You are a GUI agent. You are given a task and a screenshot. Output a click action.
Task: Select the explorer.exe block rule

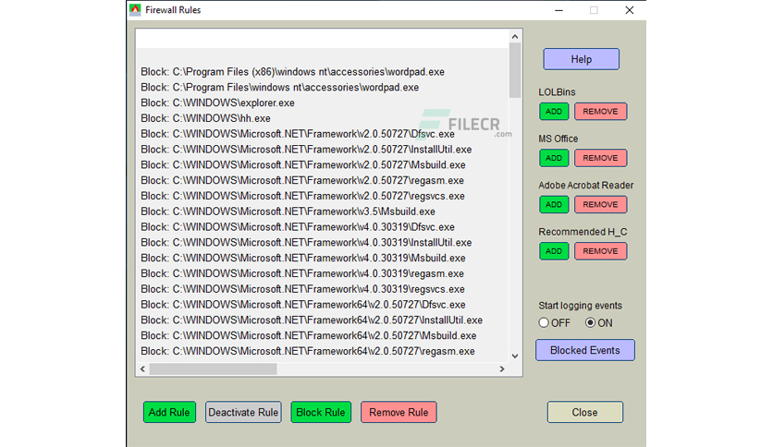tap(217, 103)
